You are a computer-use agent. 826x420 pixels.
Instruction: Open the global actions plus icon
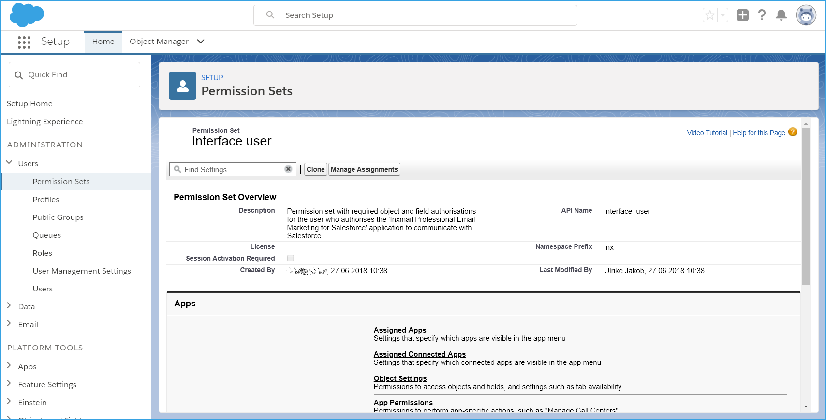coord(742,15)
